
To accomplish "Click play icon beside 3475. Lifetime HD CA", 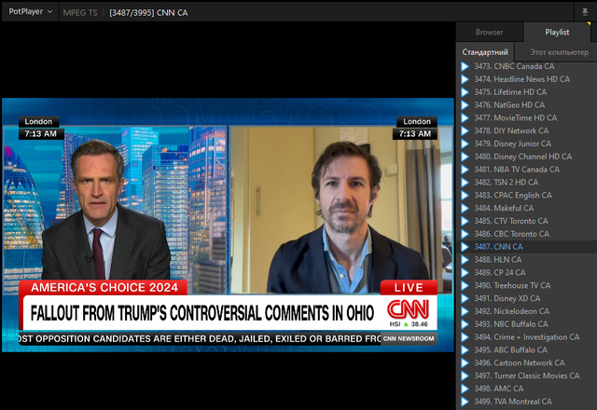I will pyautogui.click(x=465, y=92).
